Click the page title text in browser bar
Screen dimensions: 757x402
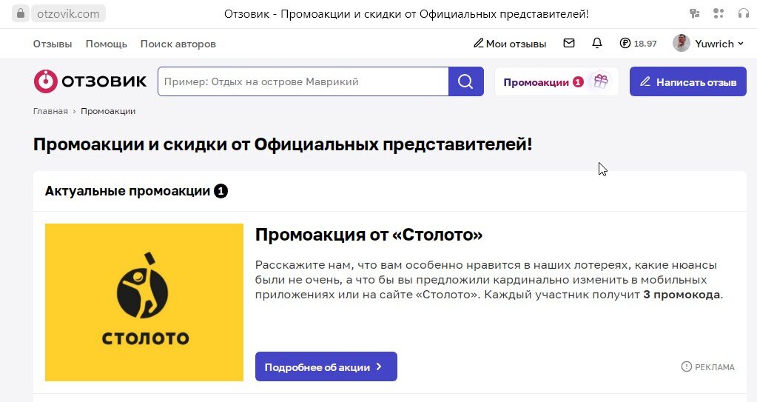pyautogui.click(x=406, y=14)
